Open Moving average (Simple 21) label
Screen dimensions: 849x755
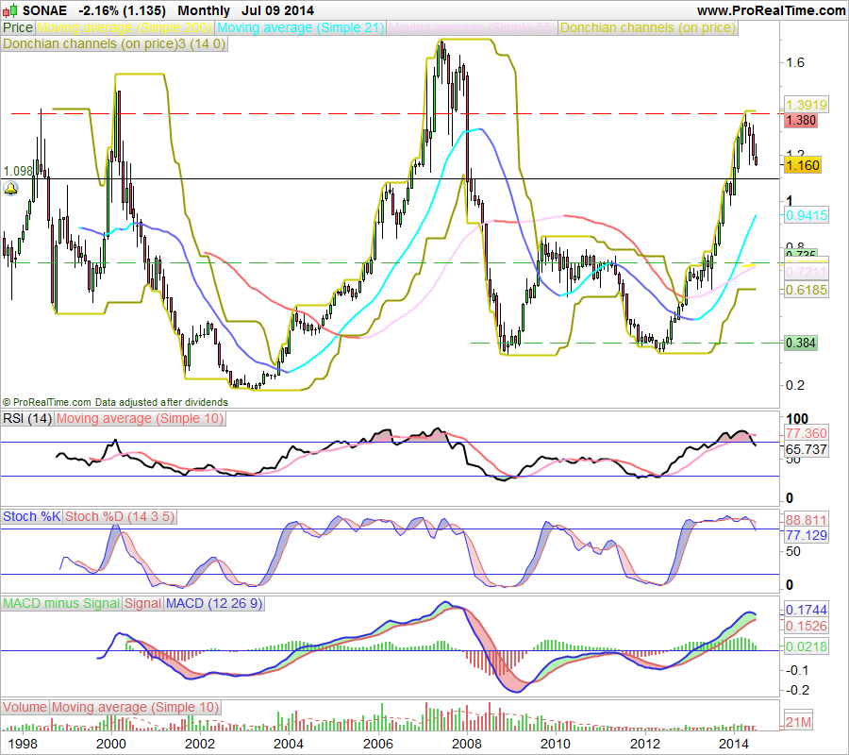pos(301,27)
